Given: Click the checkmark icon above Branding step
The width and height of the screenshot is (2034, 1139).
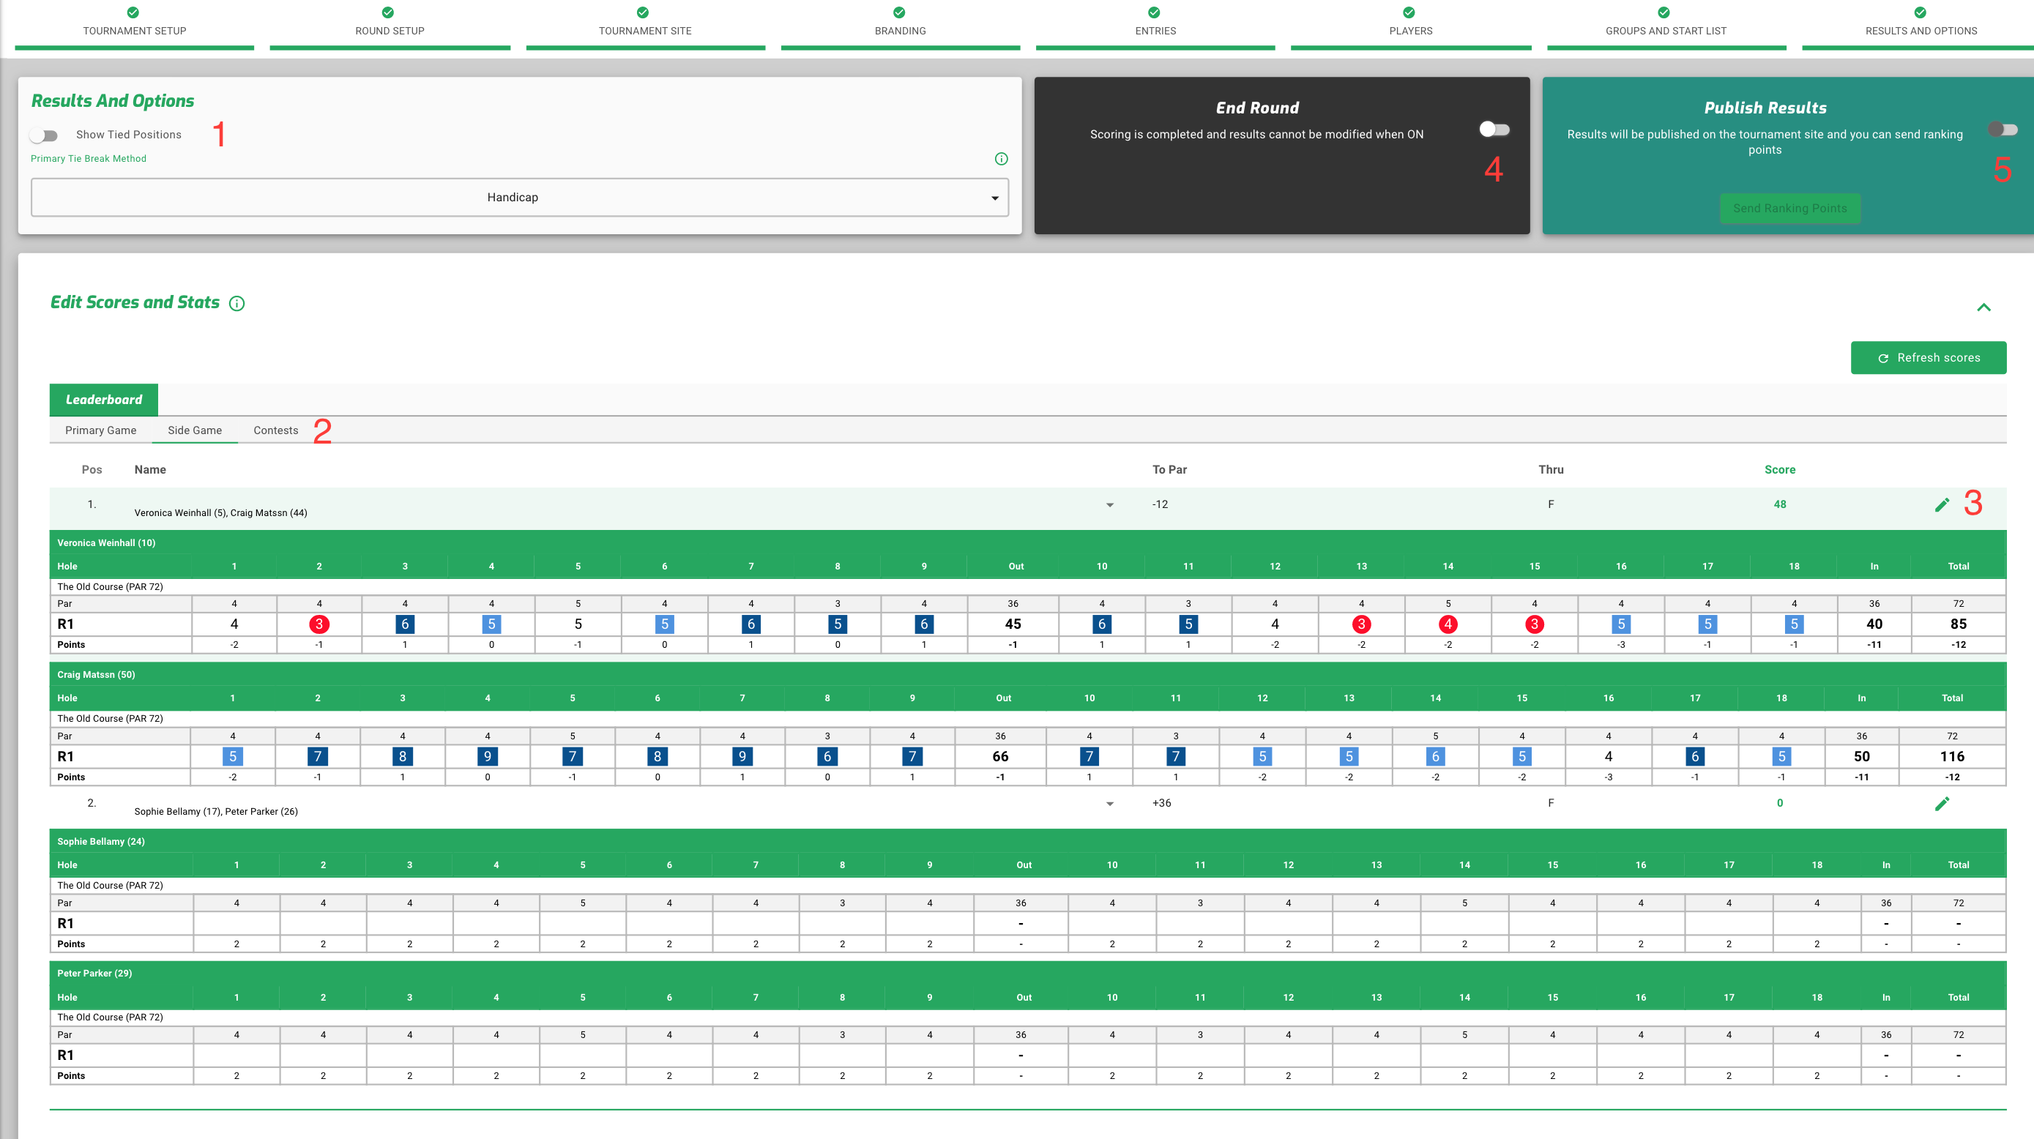Looking at the screenshot, I should click(899, 12).
